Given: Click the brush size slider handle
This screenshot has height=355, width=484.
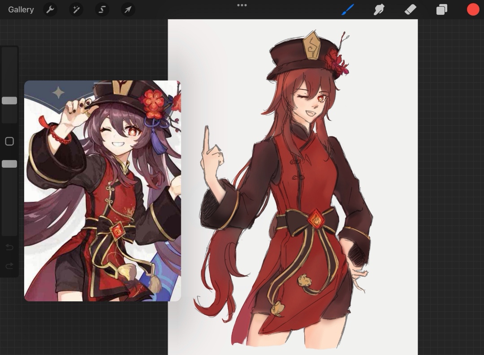Looking at the screenshot, I should [x=9, y=101].
